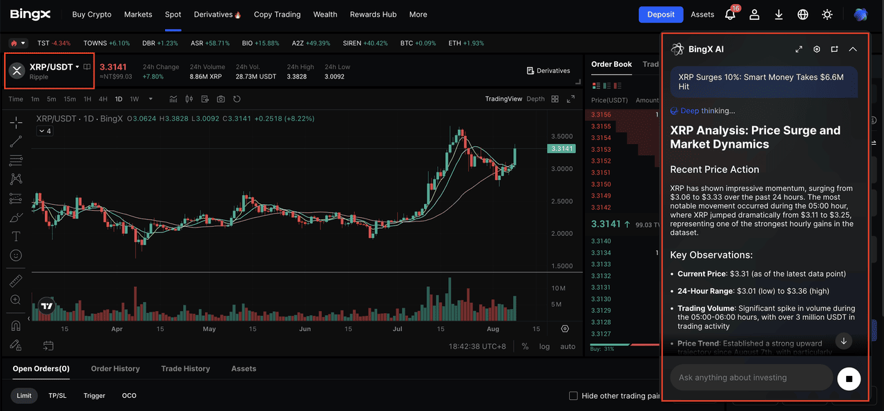Switch to the Order History tab

pos(115,369)
